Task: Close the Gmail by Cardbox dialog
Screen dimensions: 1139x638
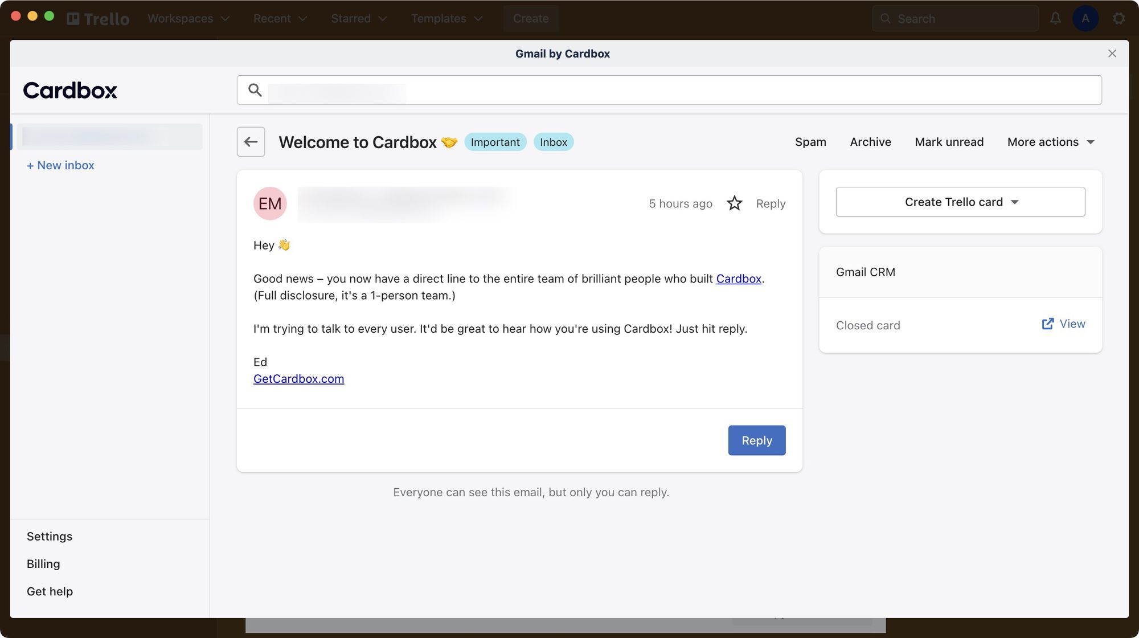Action: pos(1112,54)
